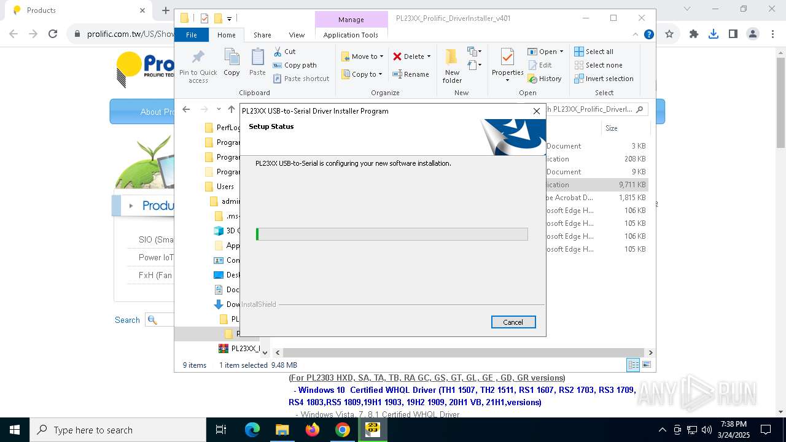Select the file sized 1,815 KB

(596, 197)
